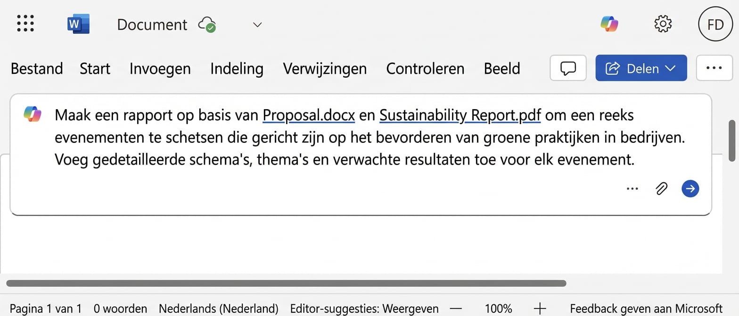739x316 pixels.
Task: Open the Proposal.docx link
Action: [308, 115]
